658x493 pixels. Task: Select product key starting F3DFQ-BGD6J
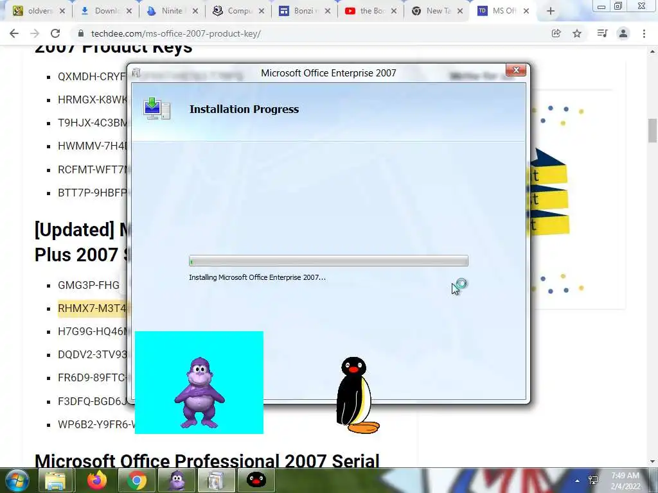[x=93, y=401]
